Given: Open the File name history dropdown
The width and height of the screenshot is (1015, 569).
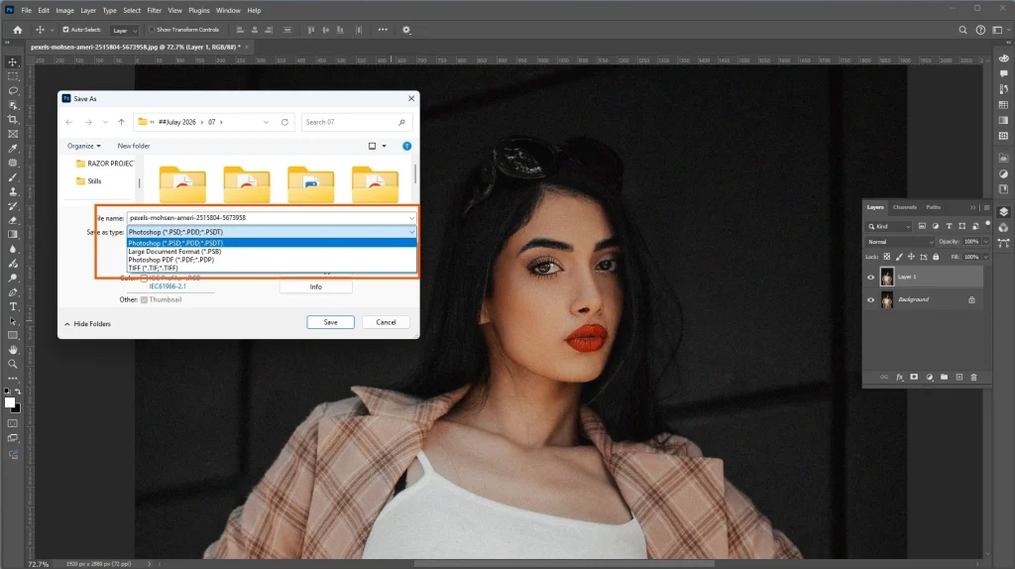Looking at the screenshot, I should click(411, 217).
